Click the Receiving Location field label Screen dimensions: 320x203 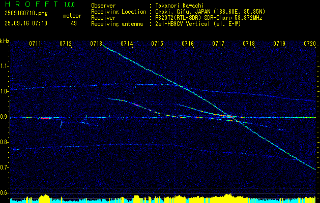[x=119, y=12]
